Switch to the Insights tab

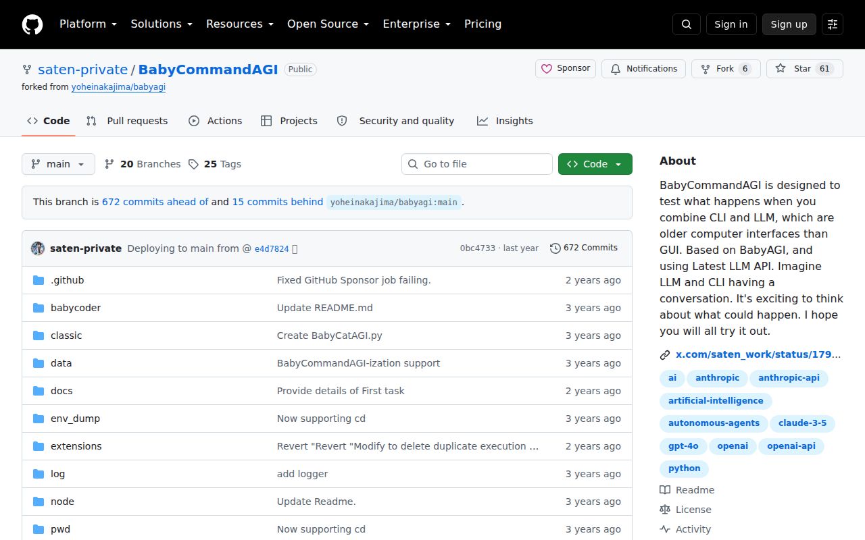click(x=505, y=121)
